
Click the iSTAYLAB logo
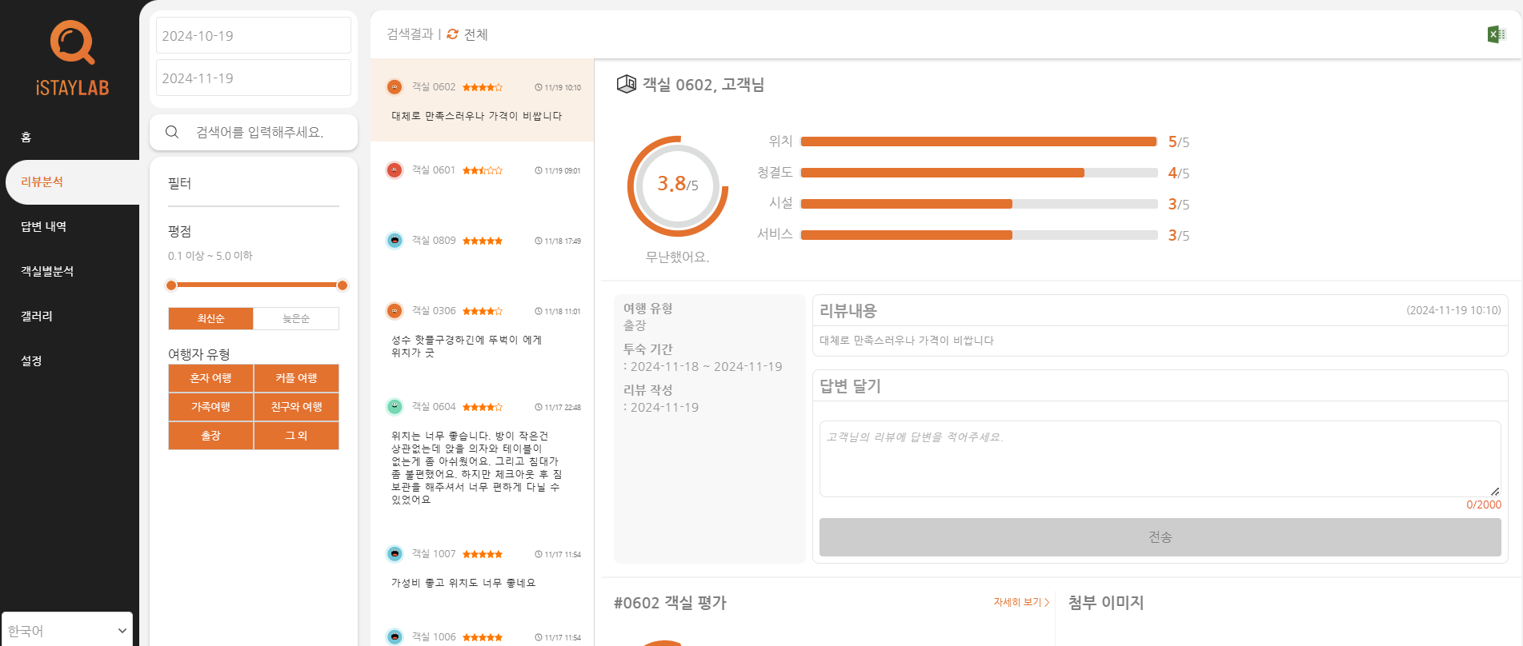(72, 58)
